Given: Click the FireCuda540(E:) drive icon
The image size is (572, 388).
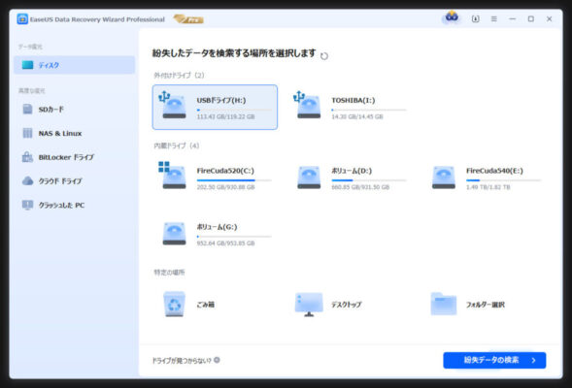Looking at the screenshot, I should pyautogui.click(x=444, y=178).
